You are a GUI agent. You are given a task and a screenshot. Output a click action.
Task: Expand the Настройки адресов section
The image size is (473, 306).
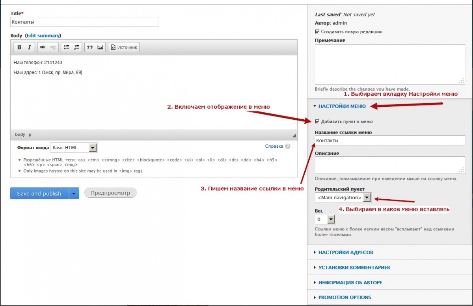[x=346, y=252]
